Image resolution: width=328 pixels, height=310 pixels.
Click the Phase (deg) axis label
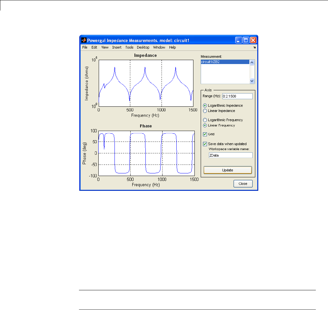click(84, 153)
